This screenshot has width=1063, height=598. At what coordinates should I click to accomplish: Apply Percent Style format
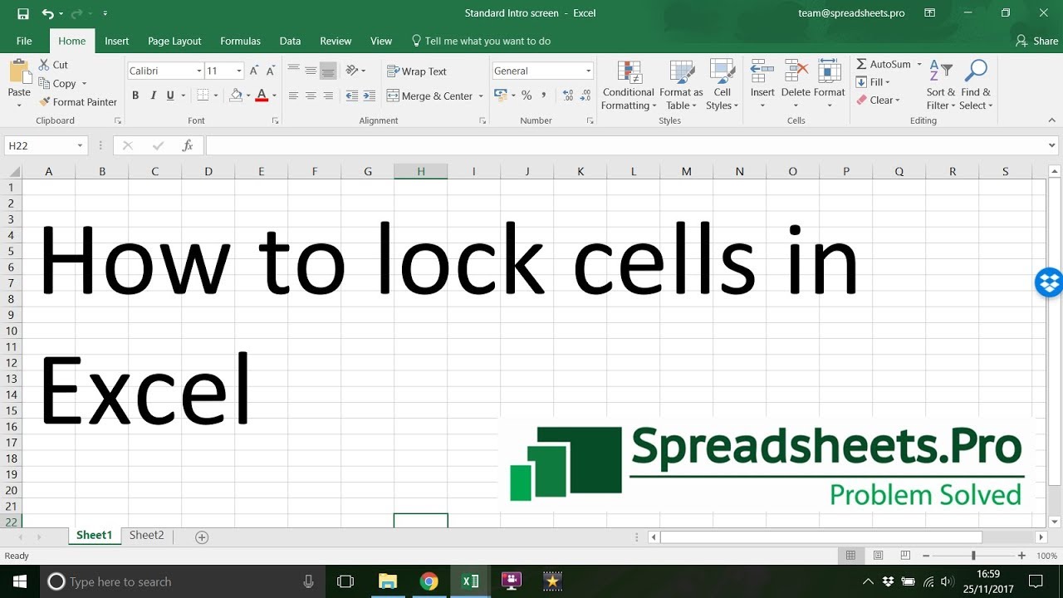click(x=527, y=96)
